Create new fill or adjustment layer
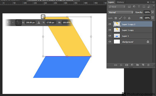Screen dimensions: 156x96 [132, 65]
